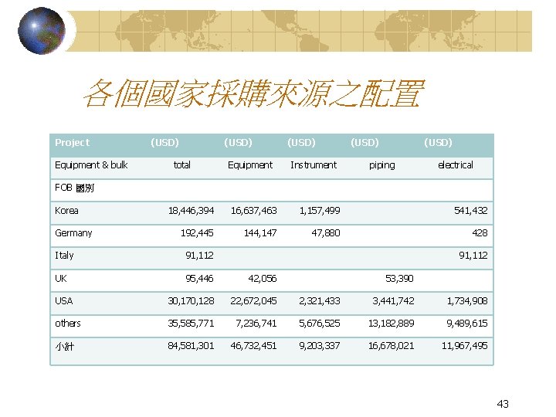Click Germany total value 192,445

coord(197,233)
